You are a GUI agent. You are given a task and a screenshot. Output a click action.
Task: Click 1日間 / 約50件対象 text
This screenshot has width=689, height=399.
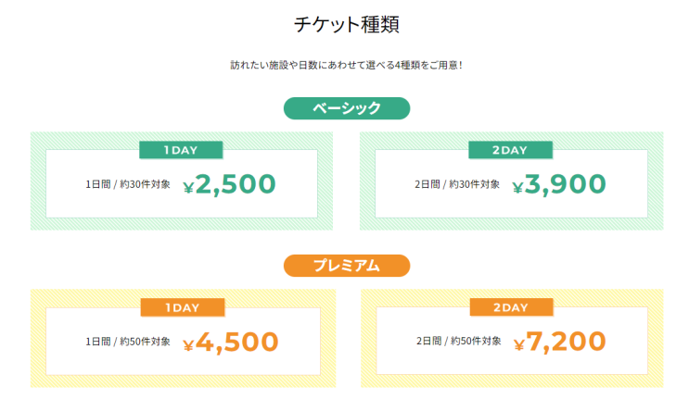point(128,342)
